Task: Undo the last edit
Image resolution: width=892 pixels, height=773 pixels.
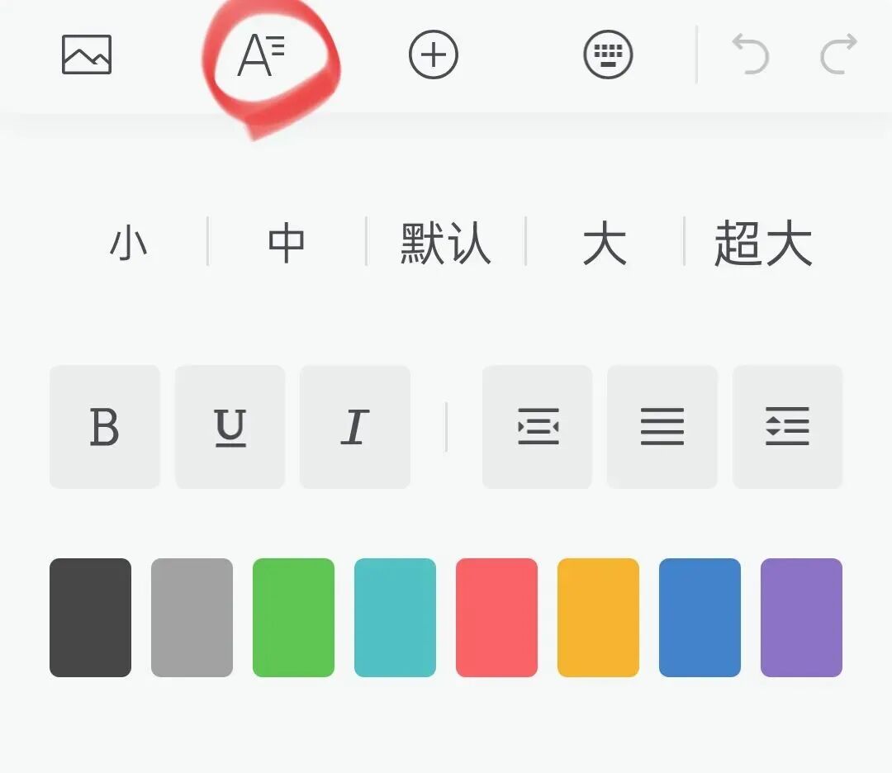Action: pos(750,54)
